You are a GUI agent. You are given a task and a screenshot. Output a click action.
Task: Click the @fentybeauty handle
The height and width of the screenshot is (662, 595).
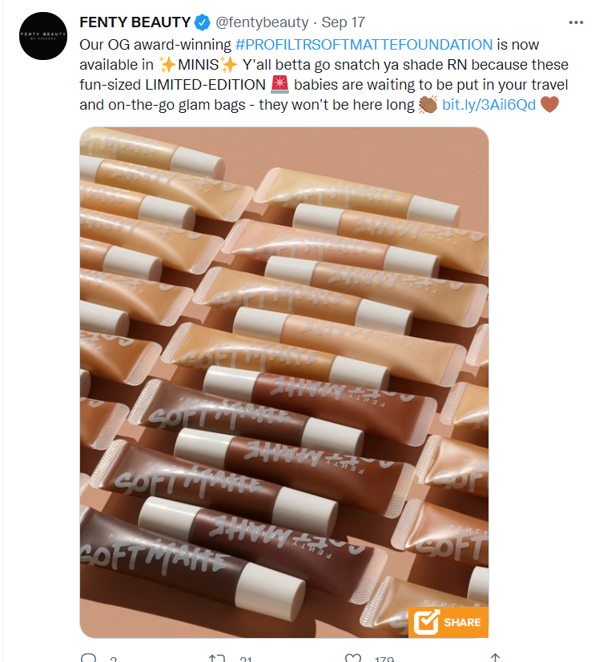point(262,22)
